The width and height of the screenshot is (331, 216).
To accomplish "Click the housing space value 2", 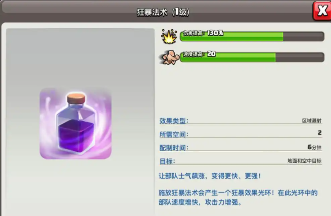I will click(320, 133).
